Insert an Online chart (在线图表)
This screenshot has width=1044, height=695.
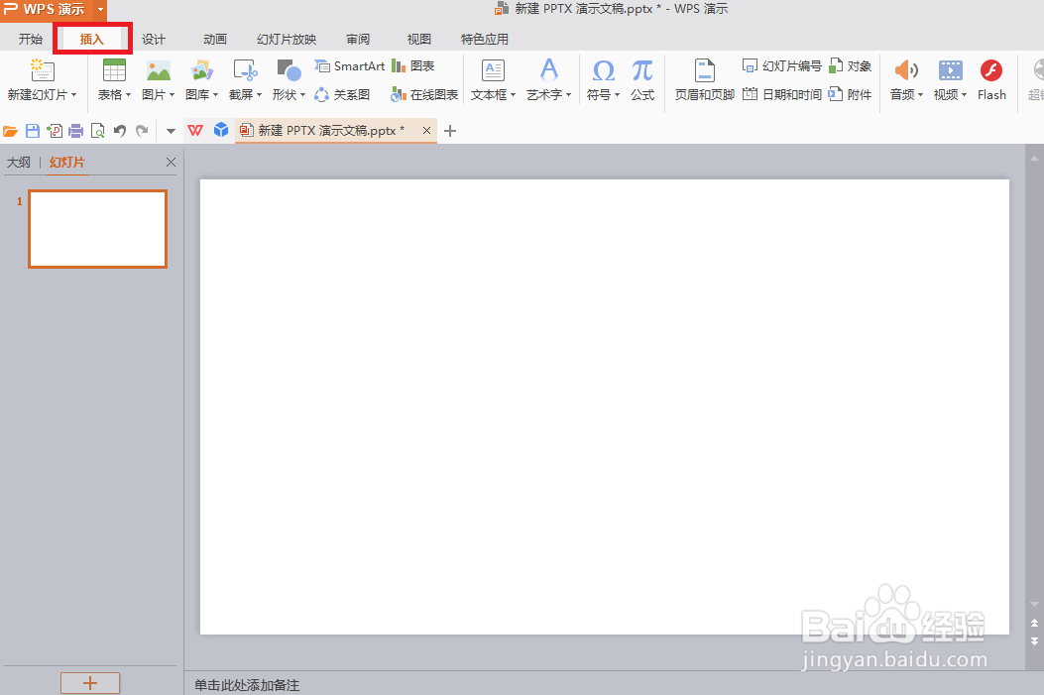424,94
